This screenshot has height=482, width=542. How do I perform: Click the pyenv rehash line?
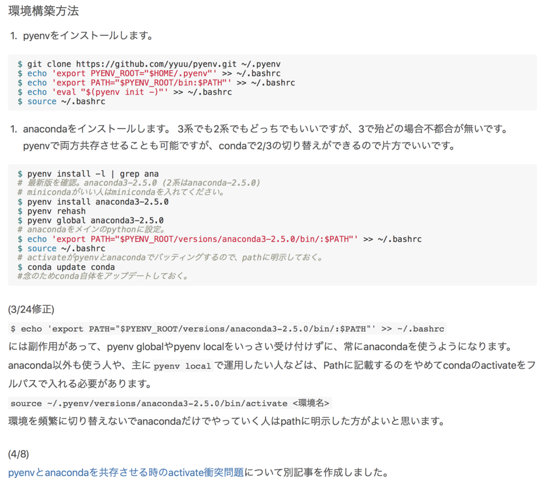51,211
